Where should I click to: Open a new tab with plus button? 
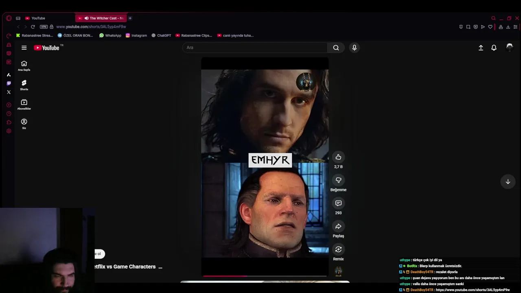[x=130, y=18]
